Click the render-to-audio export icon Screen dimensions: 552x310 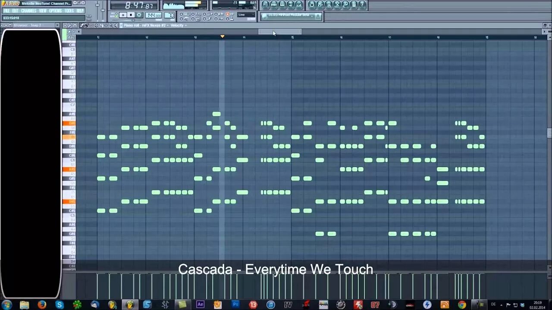pos(329,5)
